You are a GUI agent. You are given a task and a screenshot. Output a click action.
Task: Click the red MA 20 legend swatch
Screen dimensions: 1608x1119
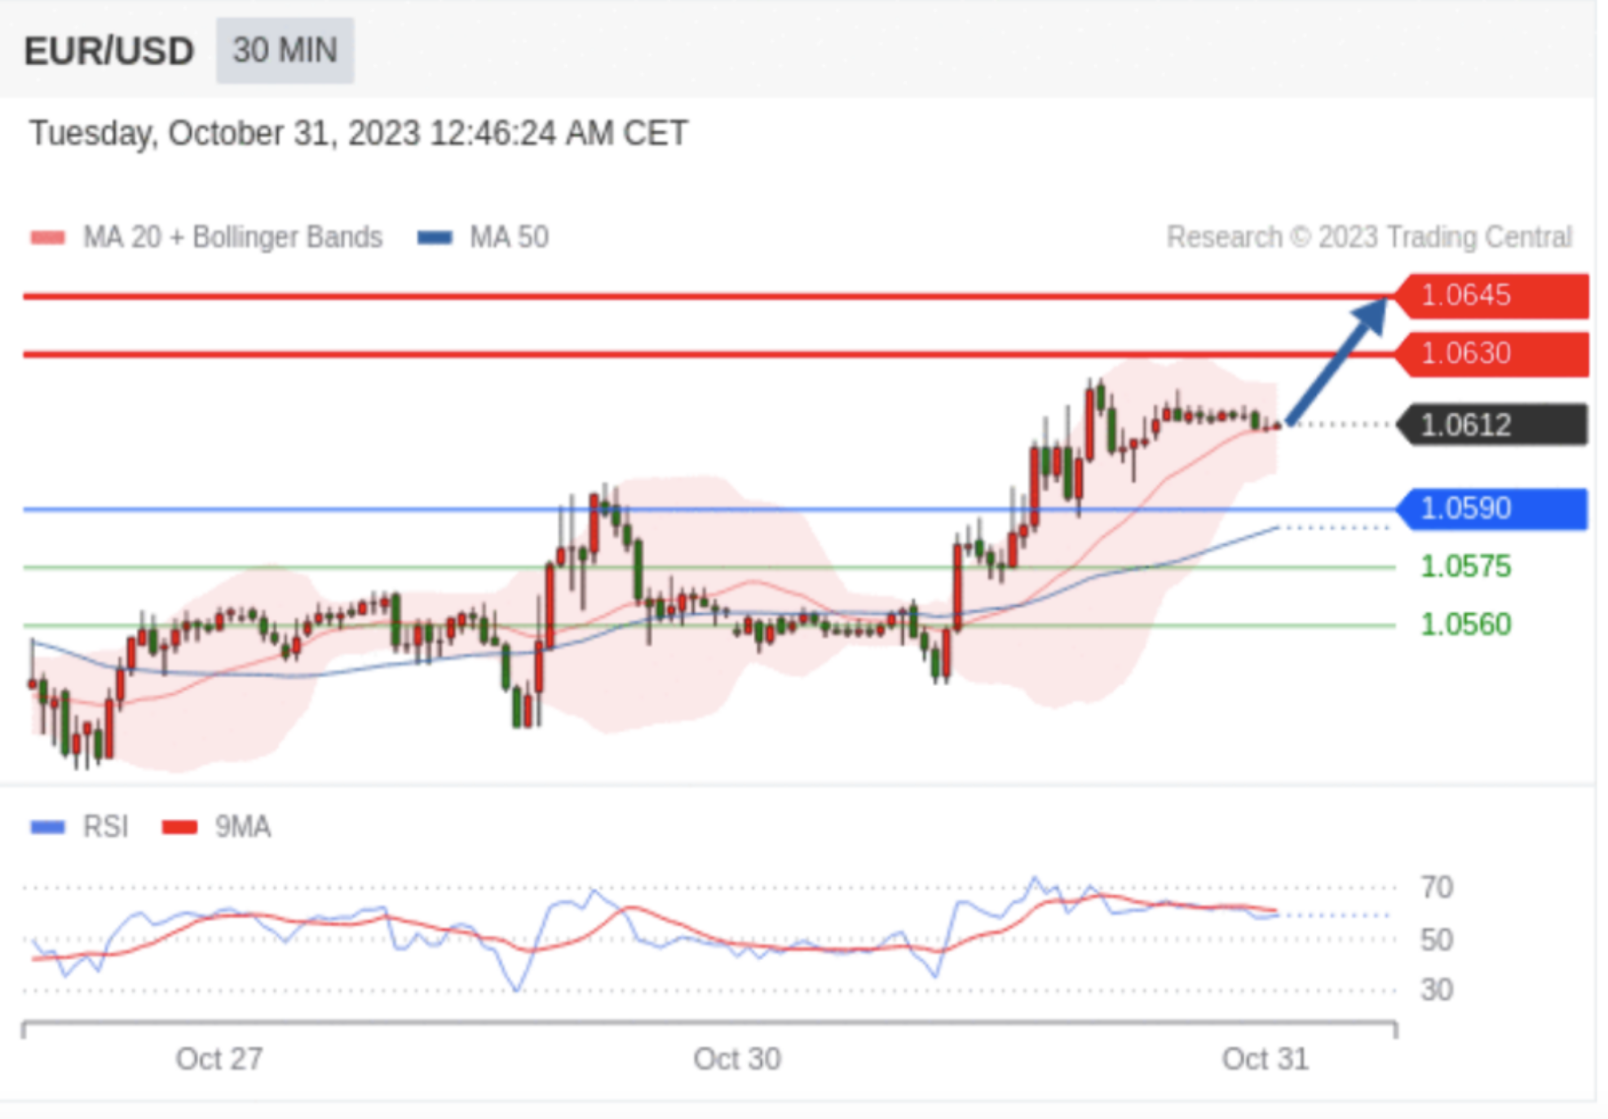pos(48,237)
